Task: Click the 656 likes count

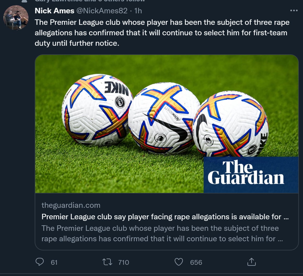Action: tap(196, 262)
